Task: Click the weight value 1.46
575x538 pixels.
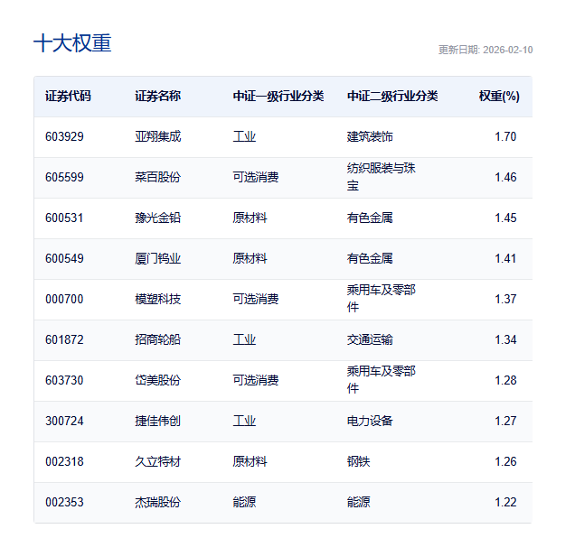Action: point(505,177)
